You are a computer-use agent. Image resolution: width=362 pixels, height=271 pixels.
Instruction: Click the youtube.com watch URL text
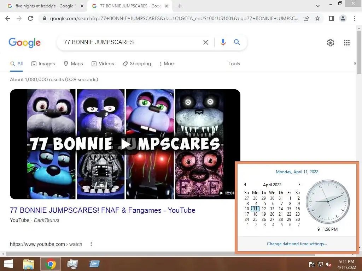[x=46, y=244]
